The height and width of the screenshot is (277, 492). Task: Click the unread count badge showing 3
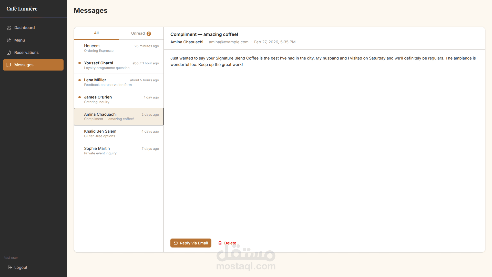[x=149, y=34]
